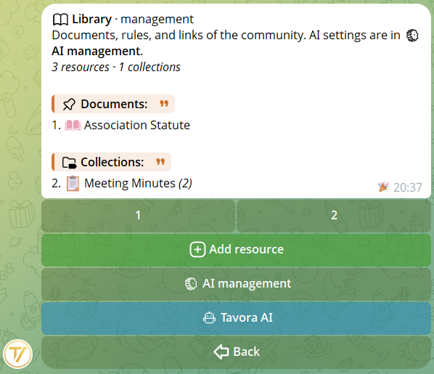Click the open book Library icon
Image resolution: width=434 pixels, height=374 pixels.
pyautogui.click(x=60, y=20)
